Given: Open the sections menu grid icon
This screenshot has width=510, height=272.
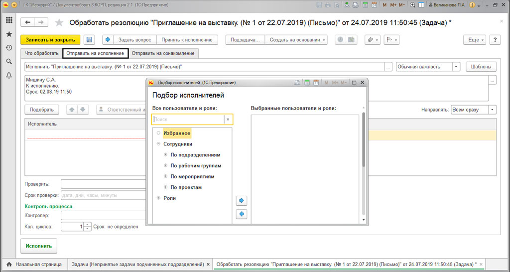Looking at the screenshot, I should pyautogui.click(x=9, y=20).
